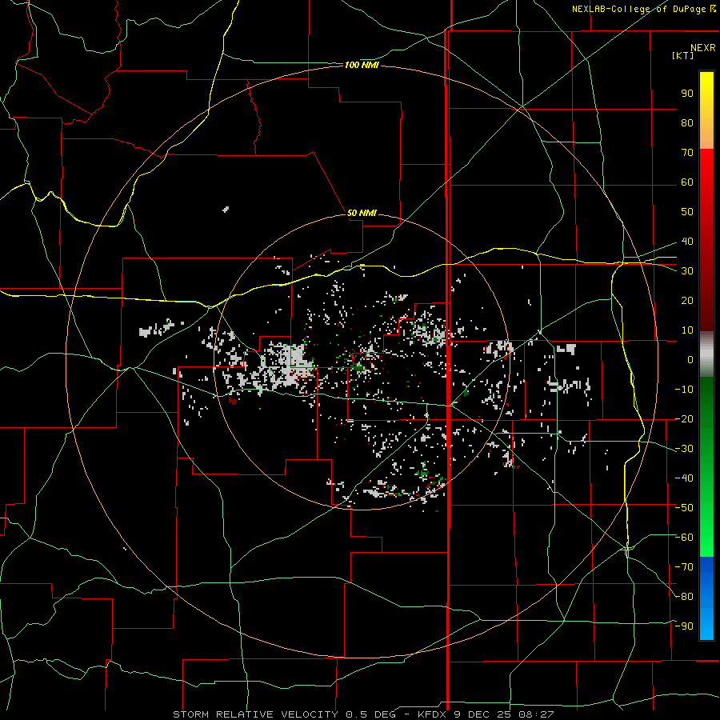Viewport: 720px width, 720px height.
Task: Select the 0 label on velocity scale
Action: tap(690, 360)
